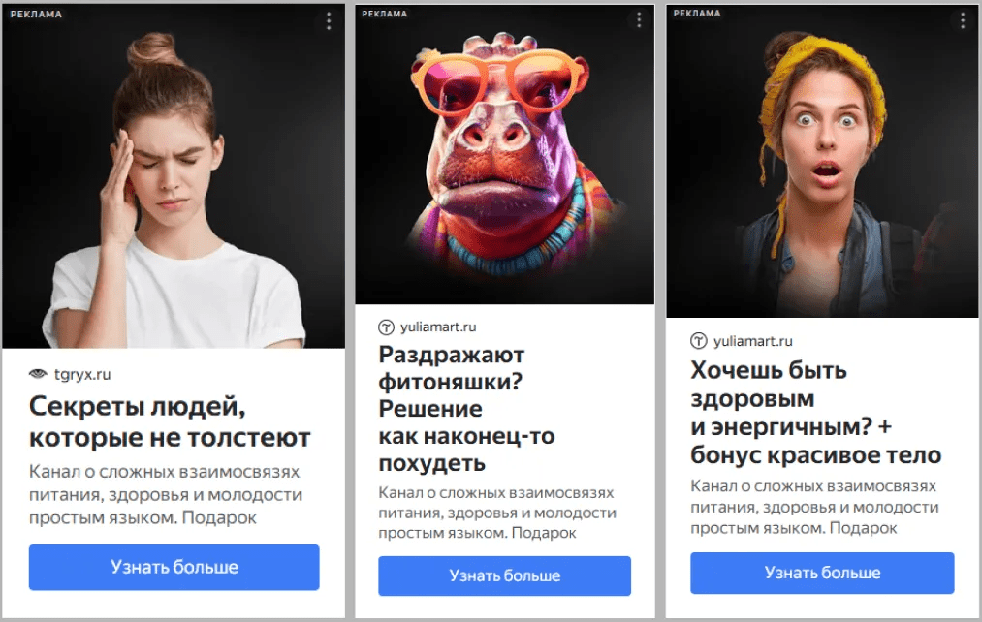The height and width of the screenshot is (622, 982).
Task: Click headline 'Секреты людей, которые не толстеют'
Action: tap(170, 421)
